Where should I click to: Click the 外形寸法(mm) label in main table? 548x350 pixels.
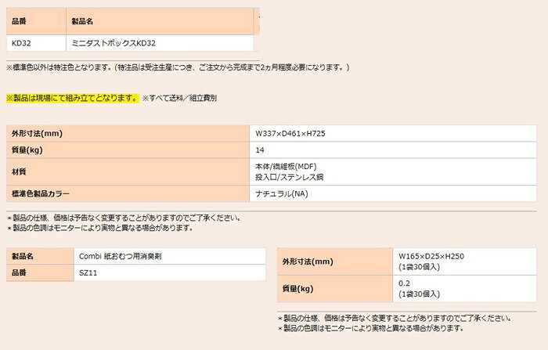(37, 134)
